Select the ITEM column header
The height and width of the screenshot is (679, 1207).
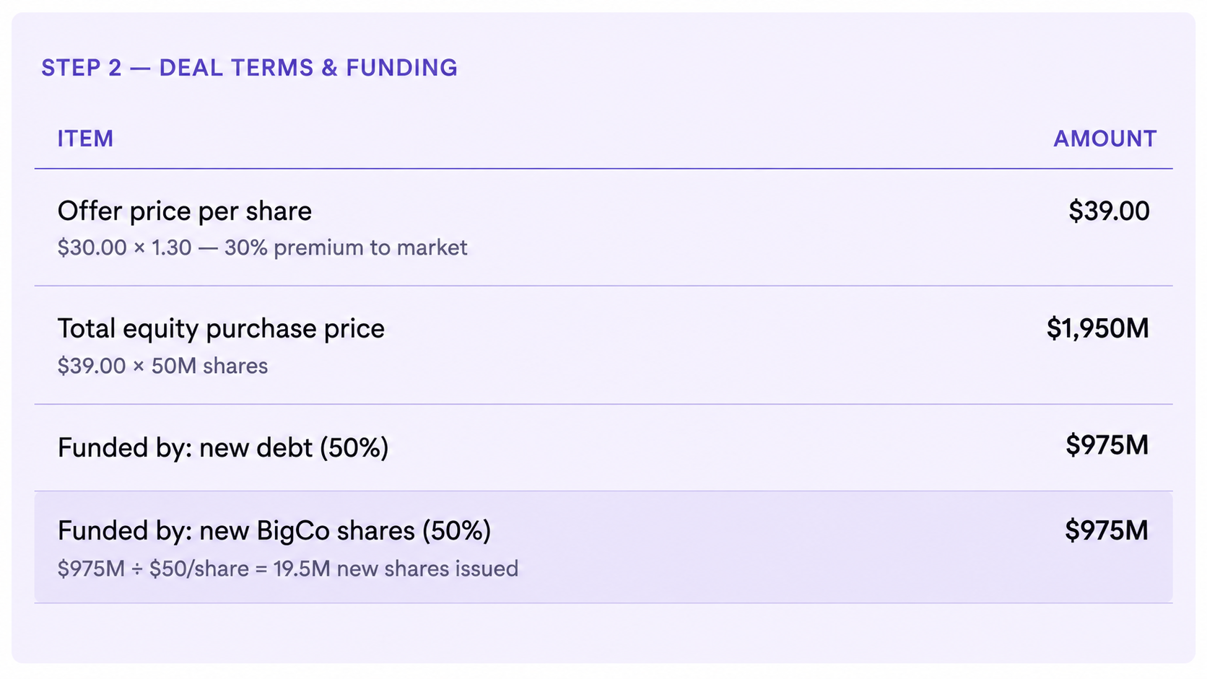[x=85, y=139]
